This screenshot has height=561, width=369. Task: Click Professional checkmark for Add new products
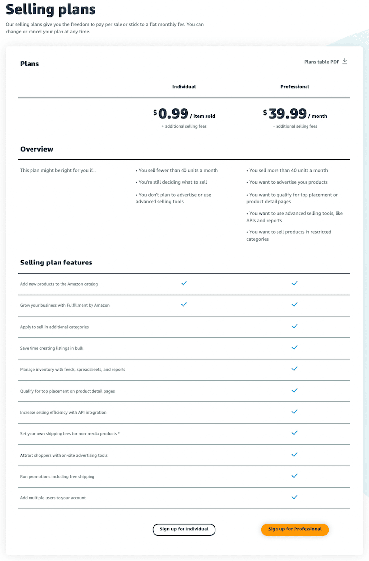pyautogui.click(x=295, y=284)
